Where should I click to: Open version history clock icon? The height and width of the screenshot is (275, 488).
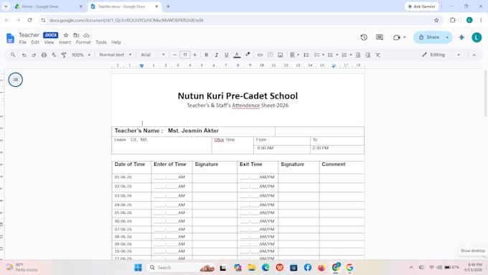coord(364,37)
